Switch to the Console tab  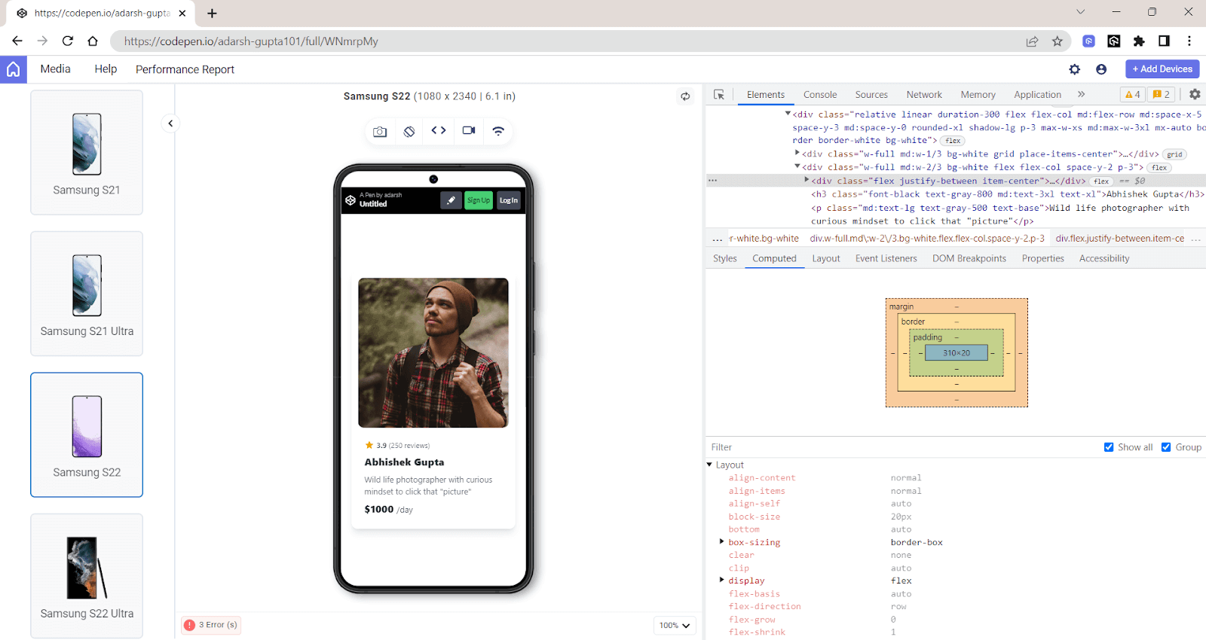(x=820, y=95)
